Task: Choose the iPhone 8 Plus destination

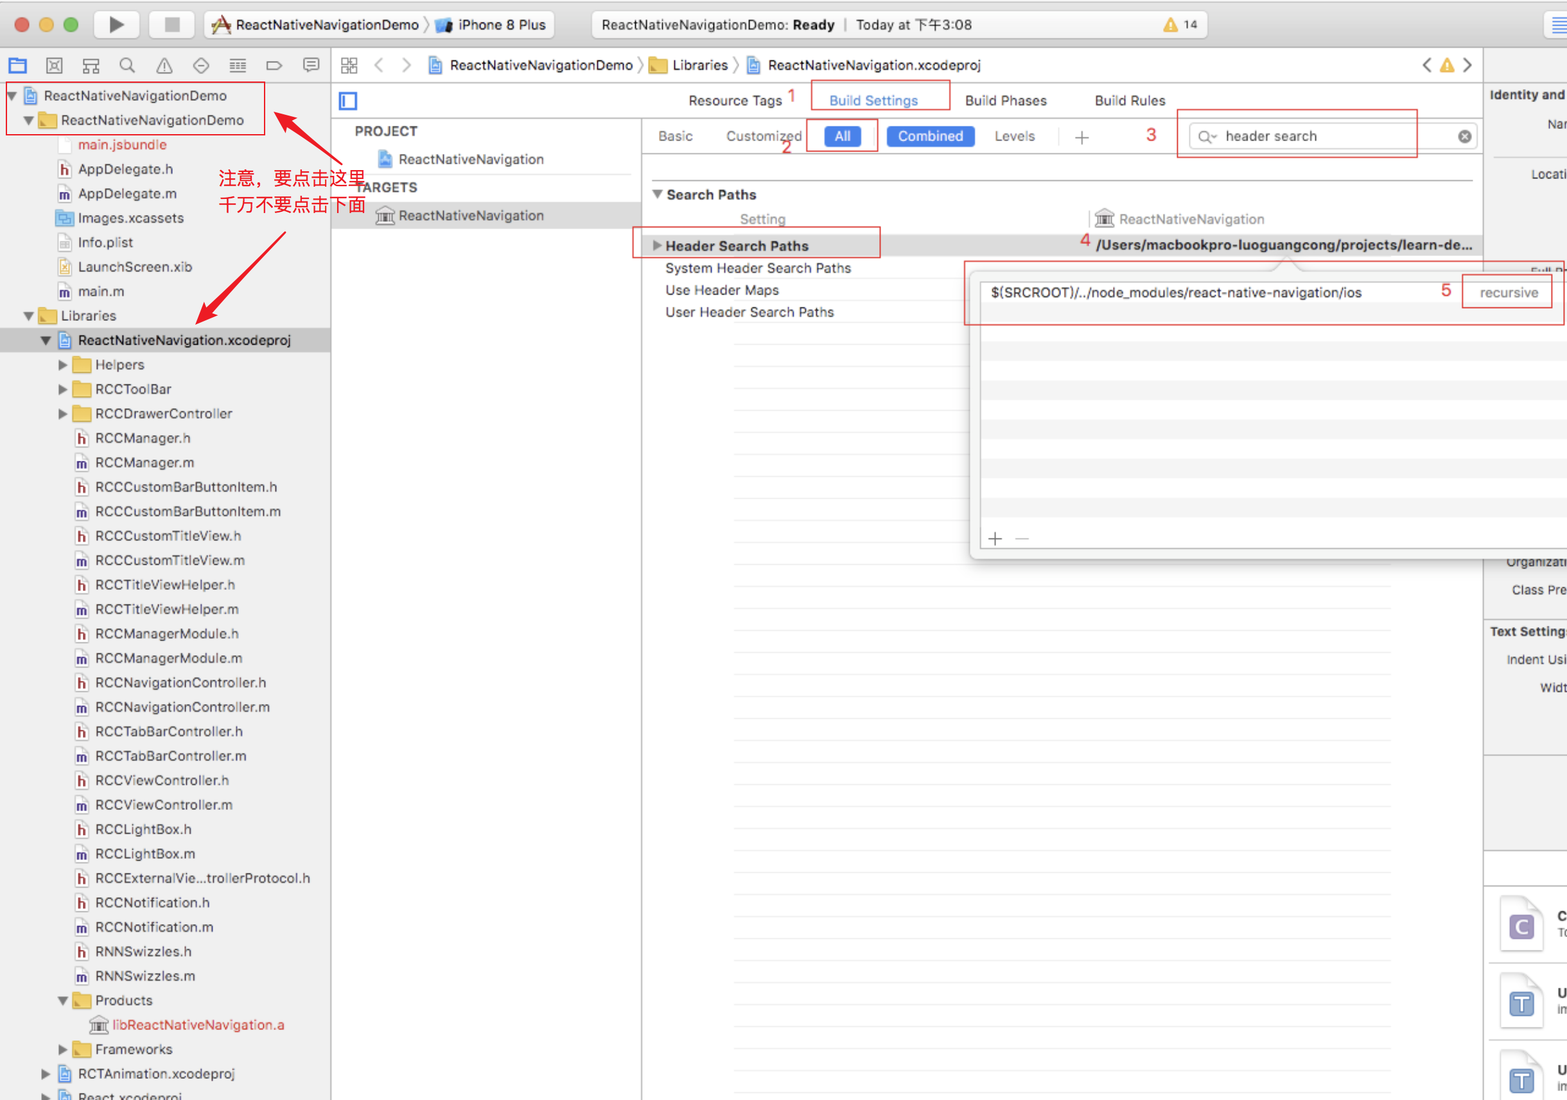Action: 491,24
